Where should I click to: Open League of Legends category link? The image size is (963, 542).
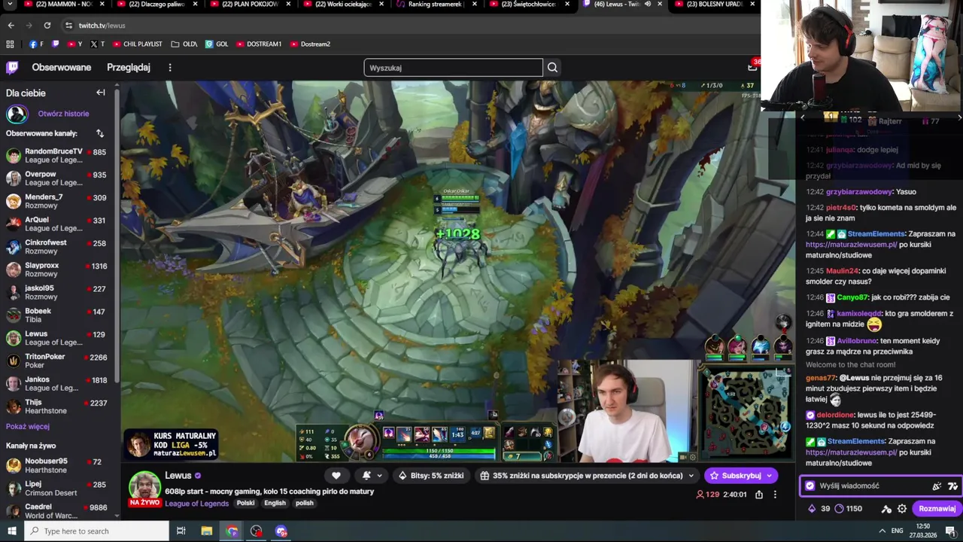pos(196,504)
